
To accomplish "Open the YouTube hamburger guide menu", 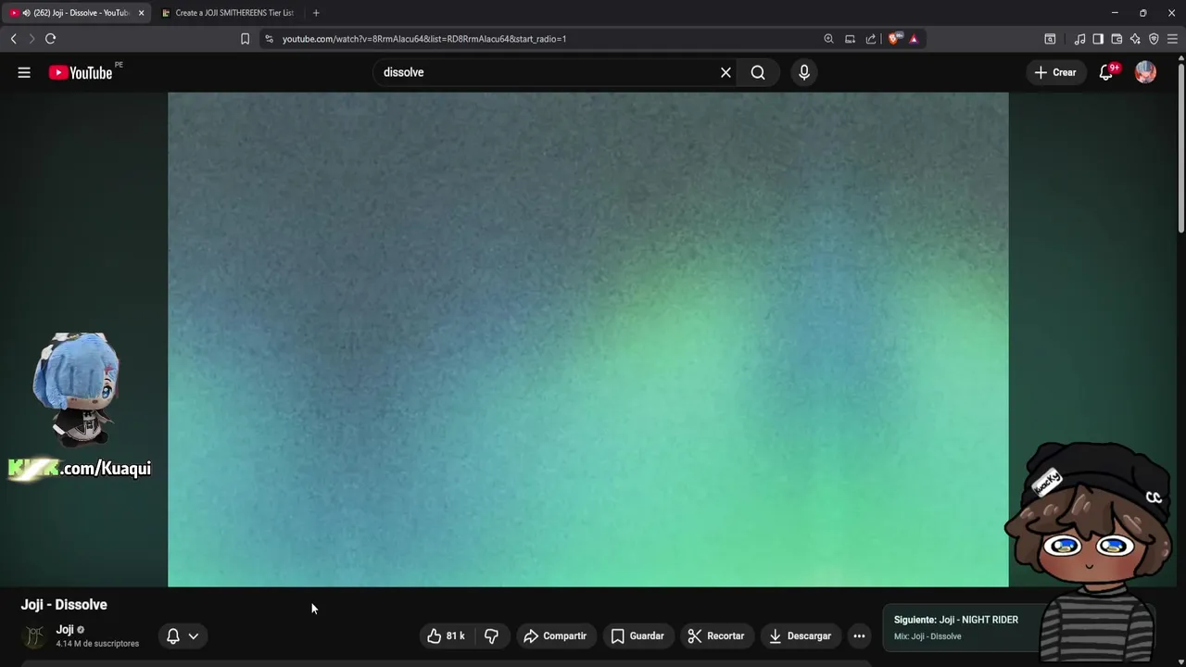I will click(x=24, y=72).
